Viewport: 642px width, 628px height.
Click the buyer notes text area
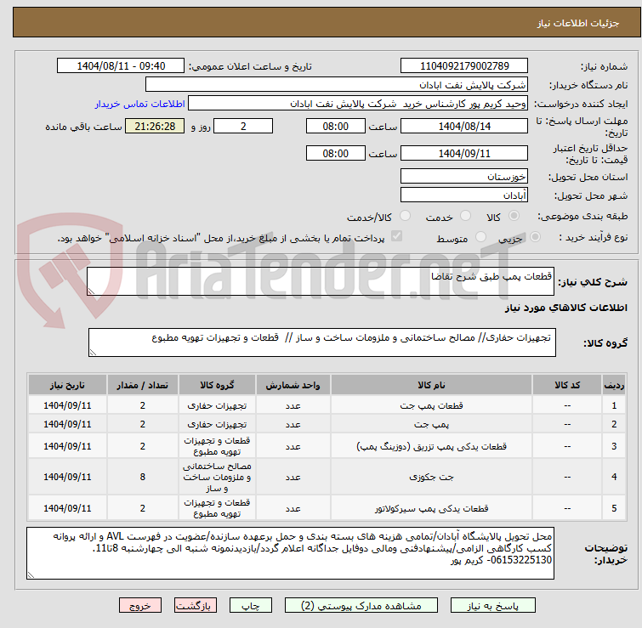click(290, 553)
